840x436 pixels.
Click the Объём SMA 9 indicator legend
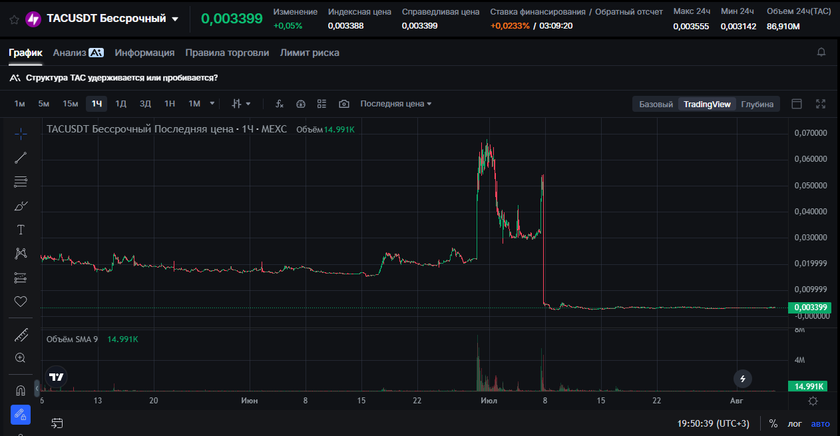[x=72, y=339]
